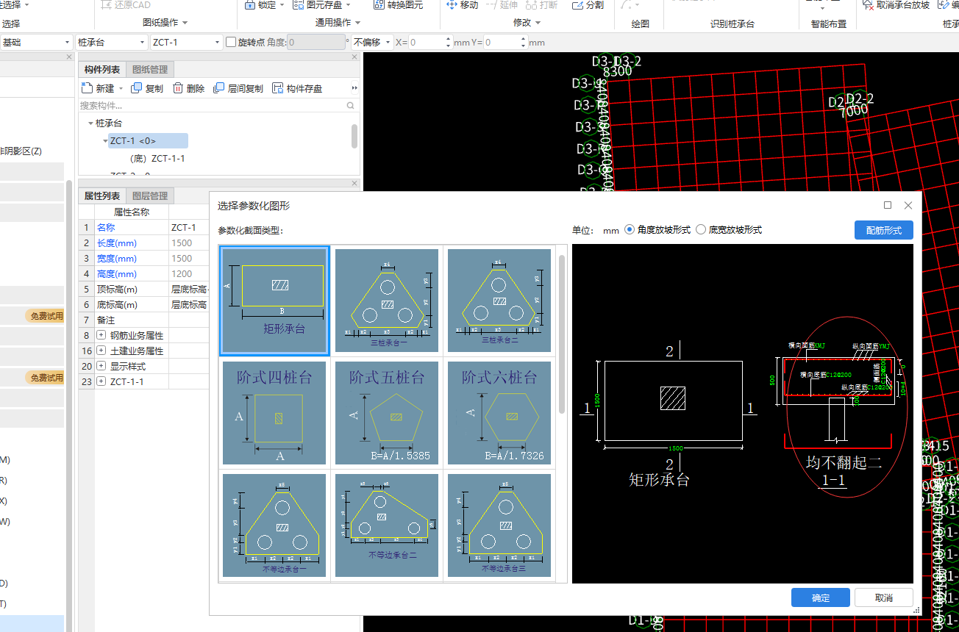Pick the 不等边承台二 thumbnail
The width and height of the screenshot is (959, 632).
tap(387, 525)
